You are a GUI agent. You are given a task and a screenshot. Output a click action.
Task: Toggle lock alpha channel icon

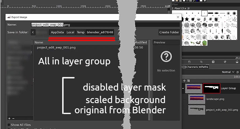click(189, 81)
